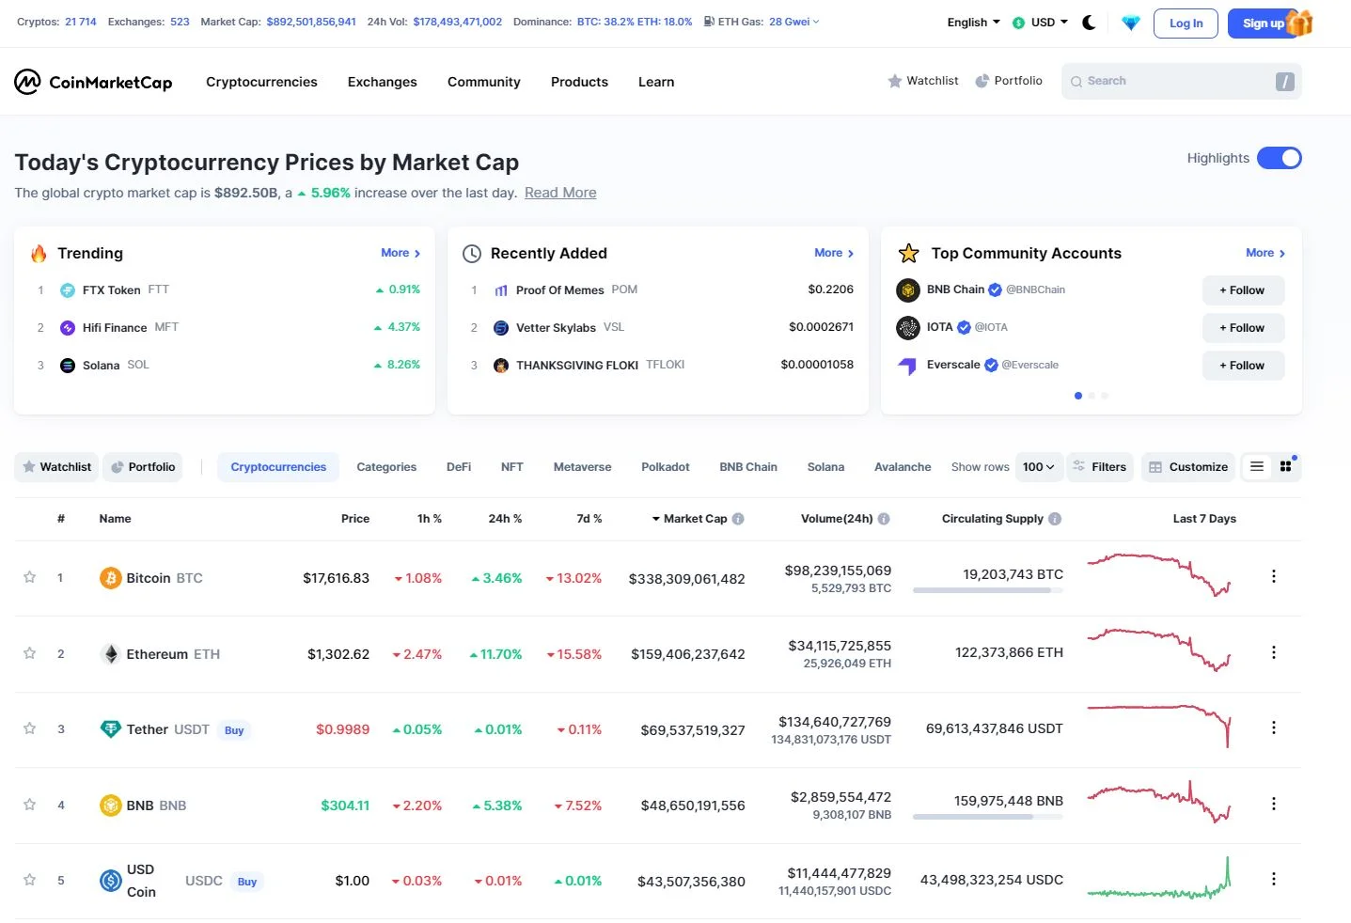Click the Buy button next to Tether
Screen dimensions: 1351x923
(234, 730)
